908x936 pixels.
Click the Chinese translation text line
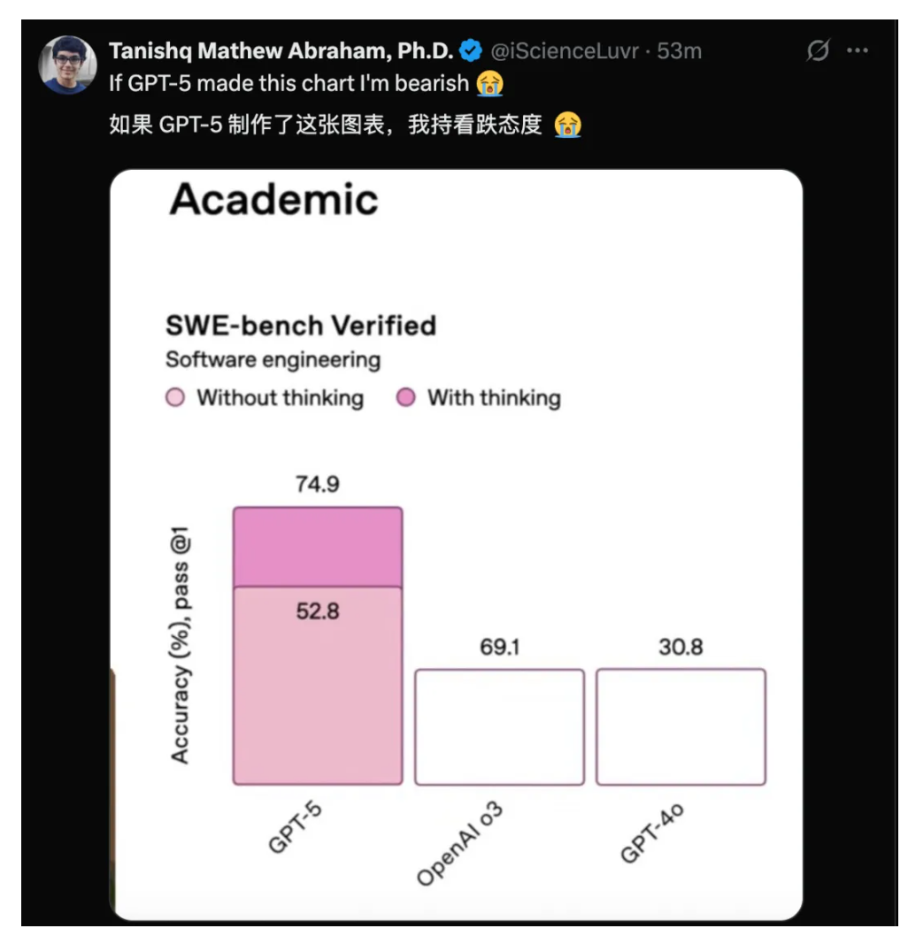[x=325, y=125]
